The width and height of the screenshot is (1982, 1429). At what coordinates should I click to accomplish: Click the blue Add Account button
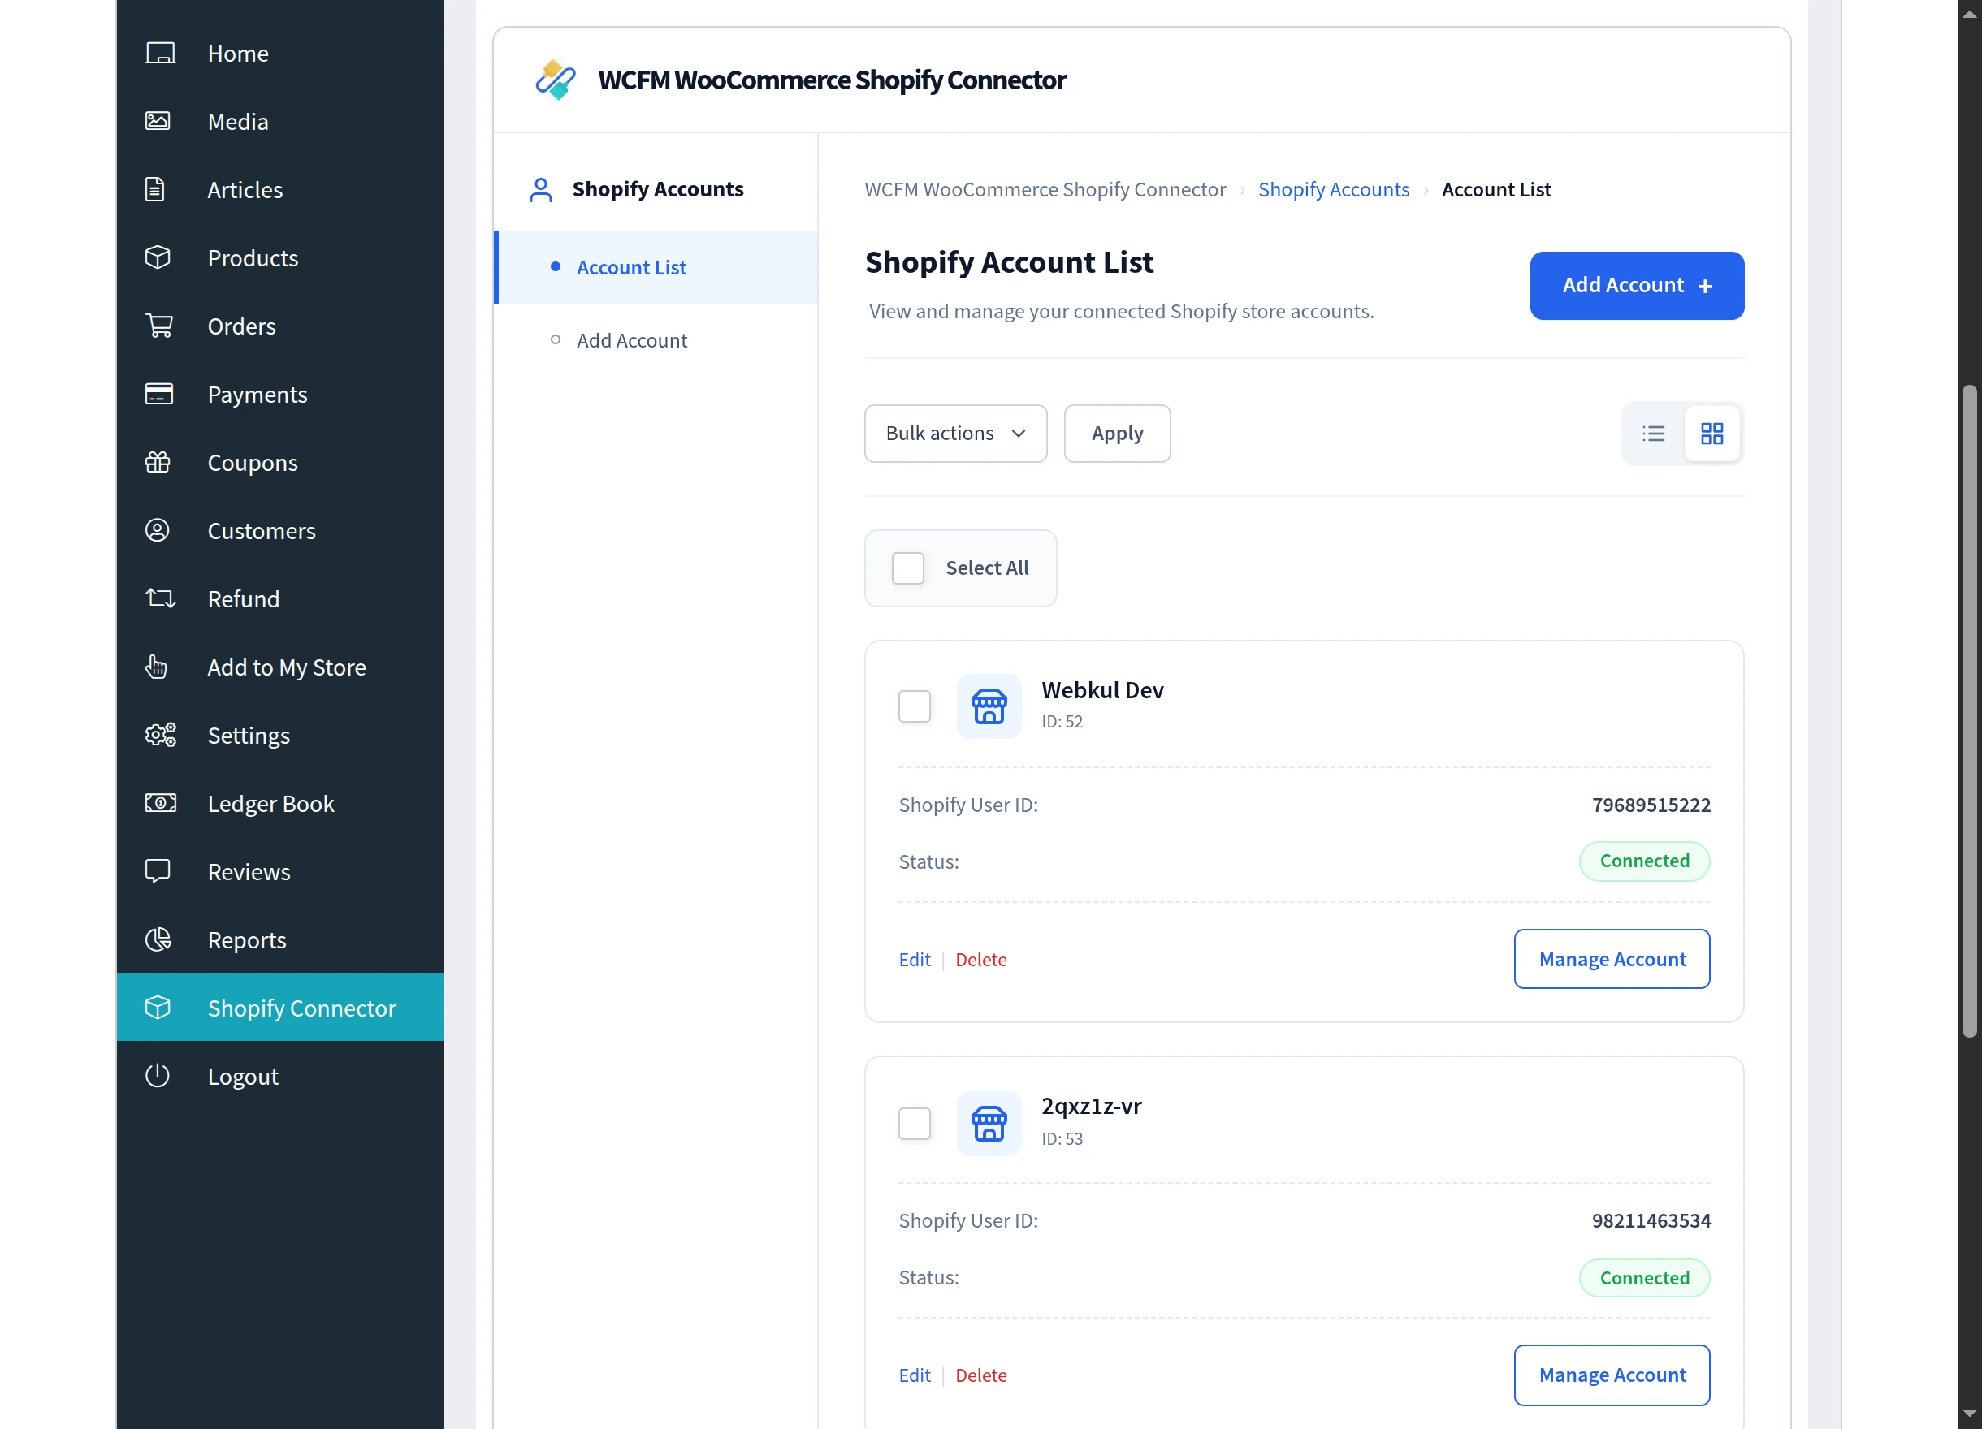point(1637,286)
